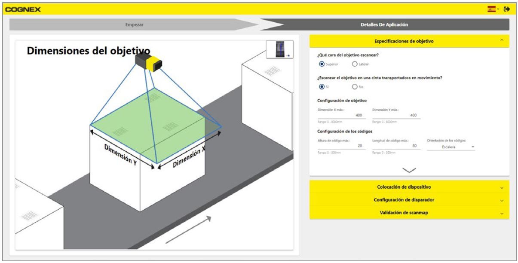
Task: Open the Orientación de los códigos dropdown
Action: click(x=451, y=147)
